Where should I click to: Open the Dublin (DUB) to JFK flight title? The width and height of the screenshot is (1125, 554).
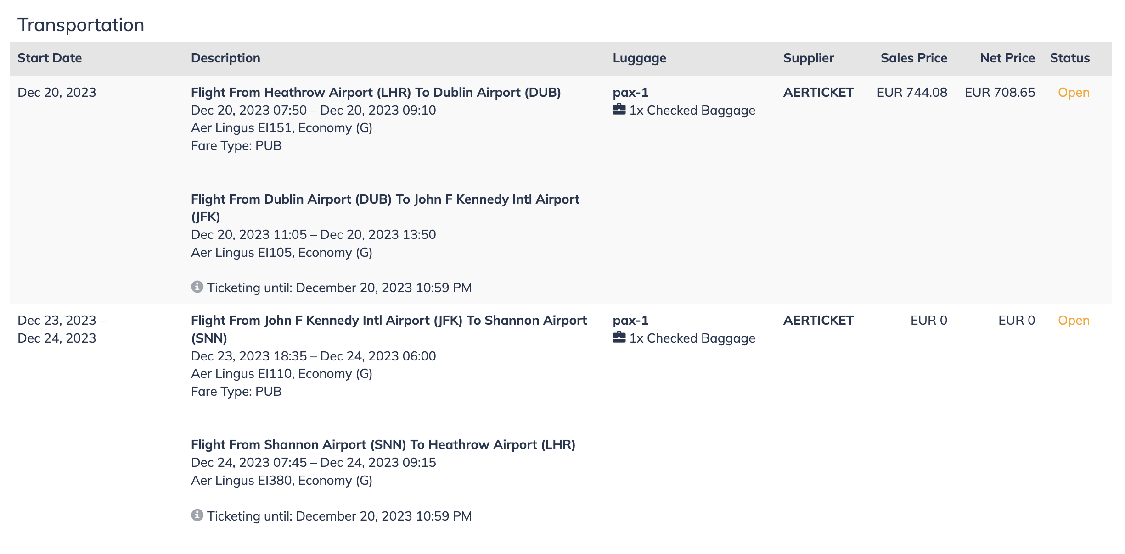pos(385,208)
